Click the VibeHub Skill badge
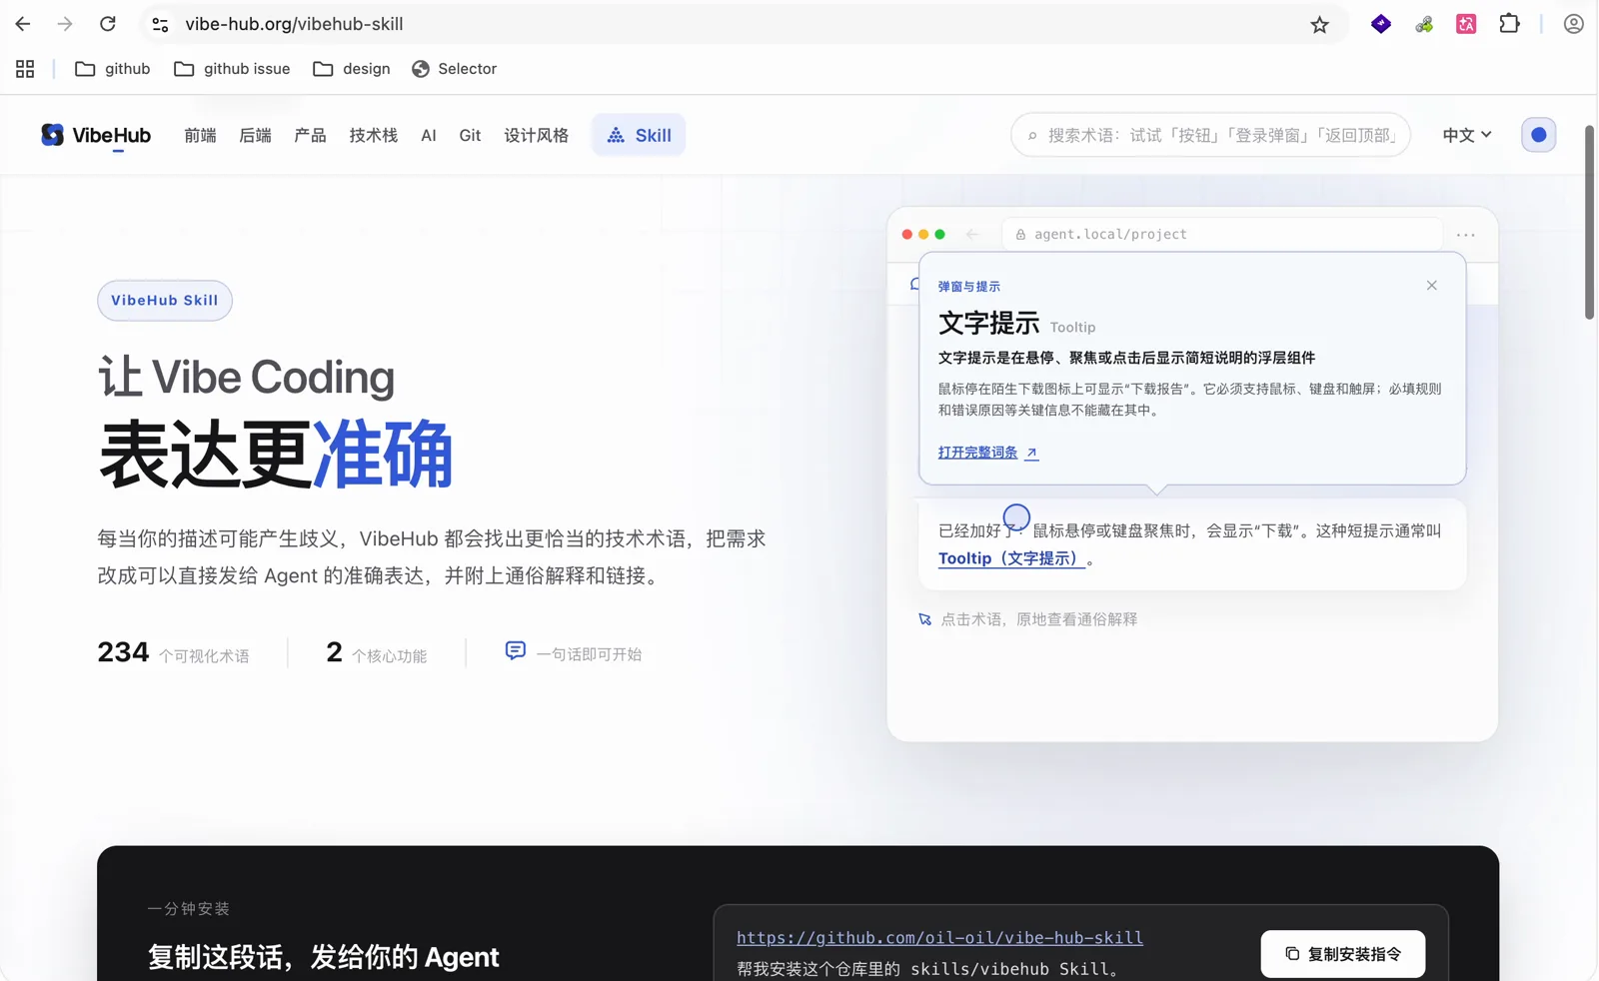1599x981 pixels. pos(165,300)
